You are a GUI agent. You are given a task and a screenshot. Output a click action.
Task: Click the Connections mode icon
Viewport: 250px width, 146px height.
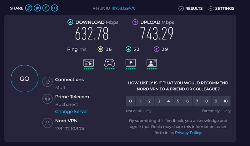tap(47, 82)
